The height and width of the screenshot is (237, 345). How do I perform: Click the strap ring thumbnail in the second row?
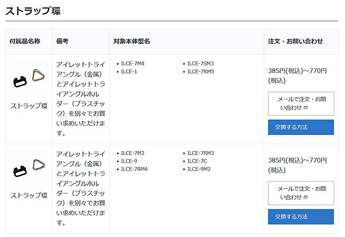point(29,169)
